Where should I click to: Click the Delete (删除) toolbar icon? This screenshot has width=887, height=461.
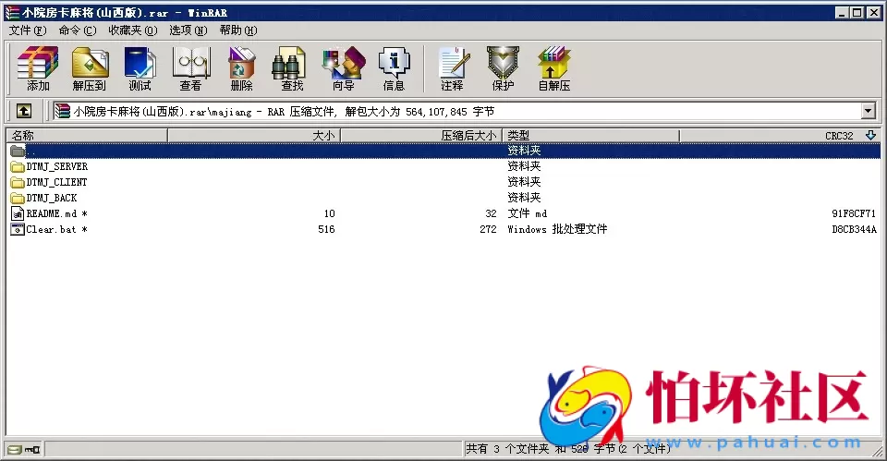point(241,69)
